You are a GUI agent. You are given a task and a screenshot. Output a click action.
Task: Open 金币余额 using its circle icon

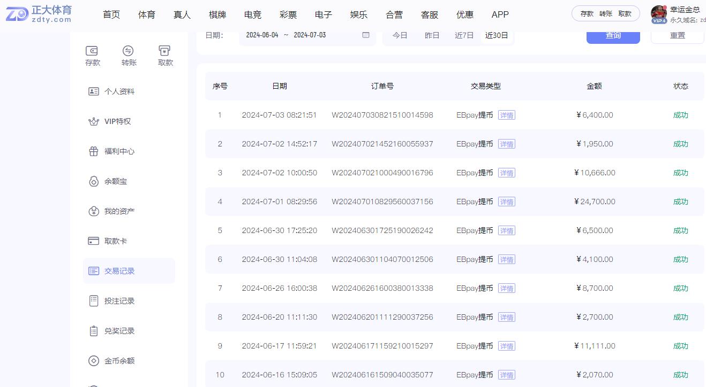tap(93, 360)
